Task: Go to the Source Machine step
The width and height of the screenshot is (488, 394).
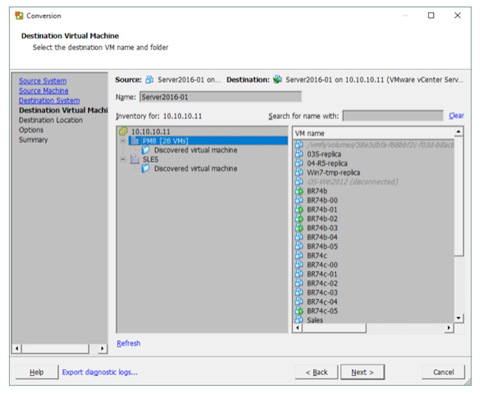Action: (x=44, y=91)
